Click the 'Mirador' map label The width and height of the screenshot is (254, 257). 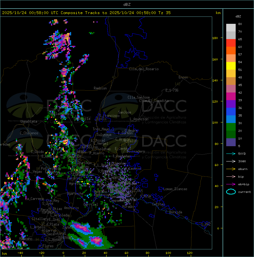click(x=129, y=207)
